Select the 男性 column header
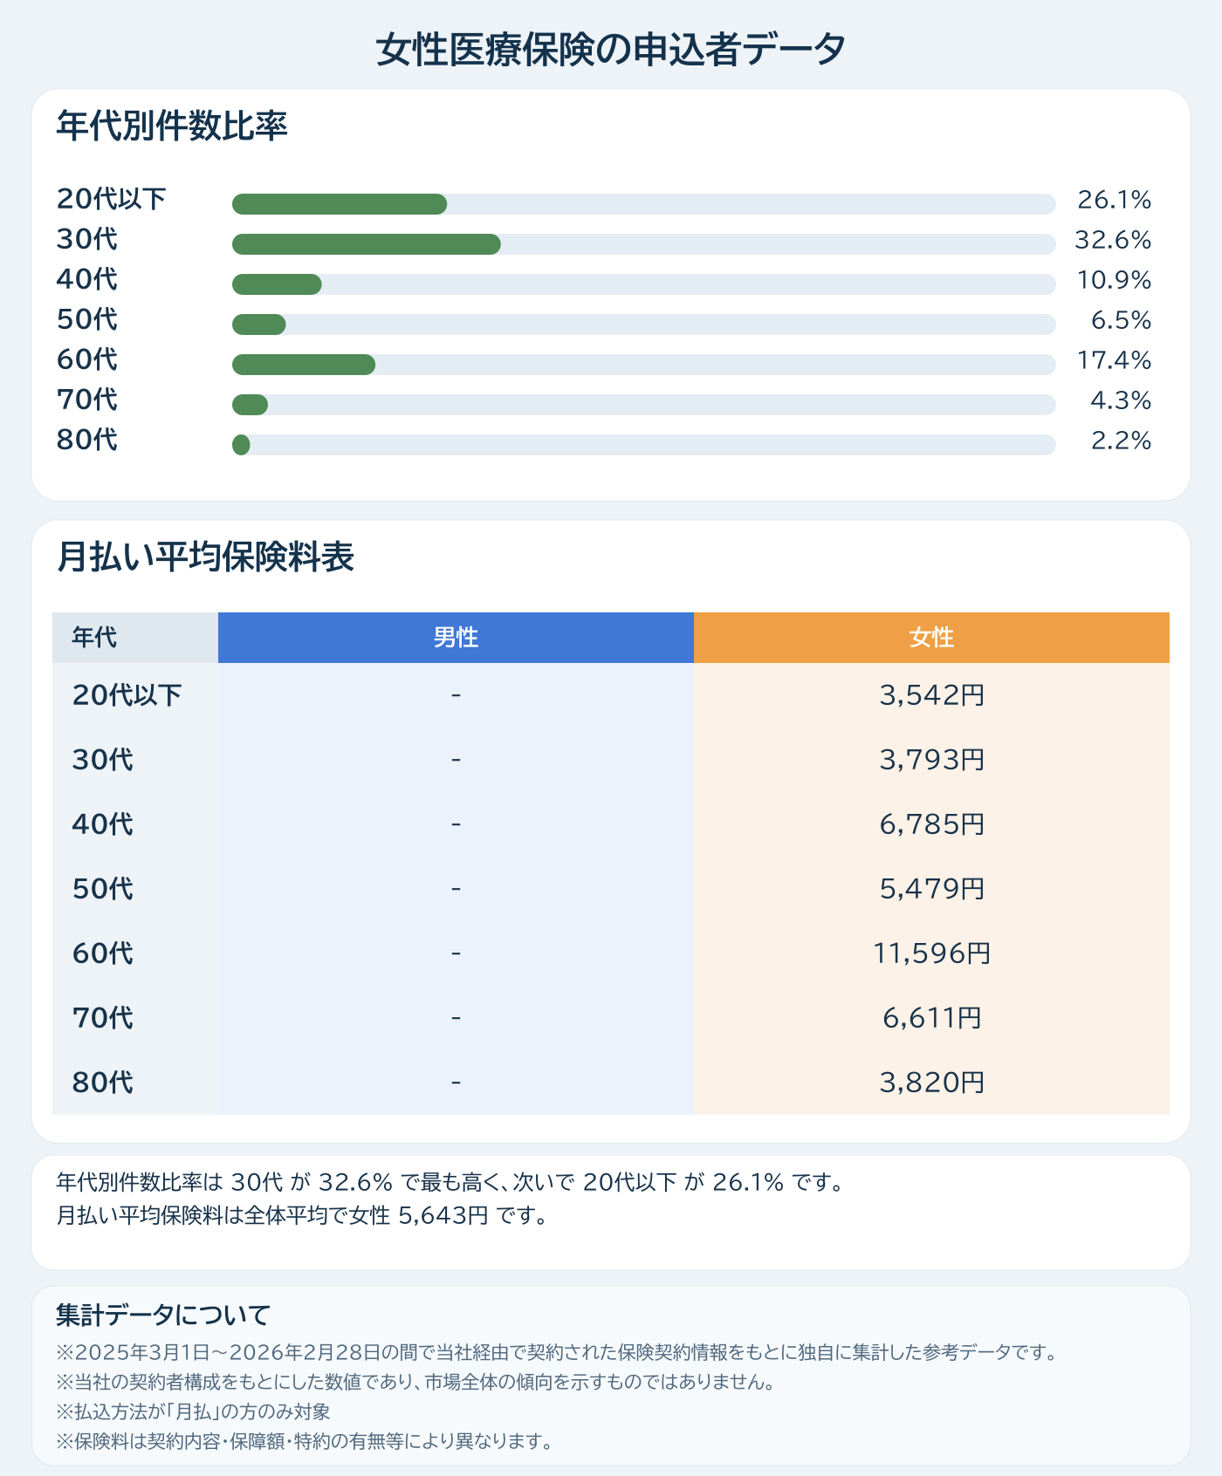This screenshot has width=1222, height=1476. [x=456, y=638]
